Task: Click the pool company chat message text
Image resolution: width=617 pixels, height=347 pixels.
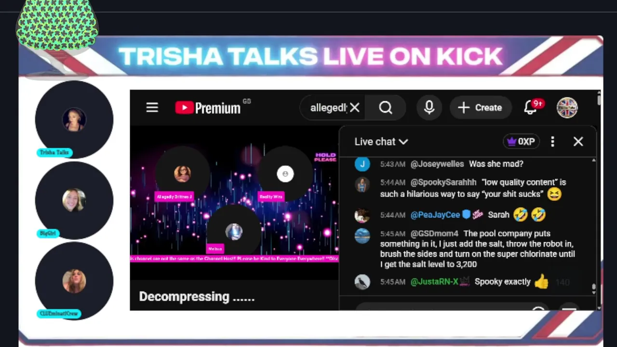Action: [477, 249]
